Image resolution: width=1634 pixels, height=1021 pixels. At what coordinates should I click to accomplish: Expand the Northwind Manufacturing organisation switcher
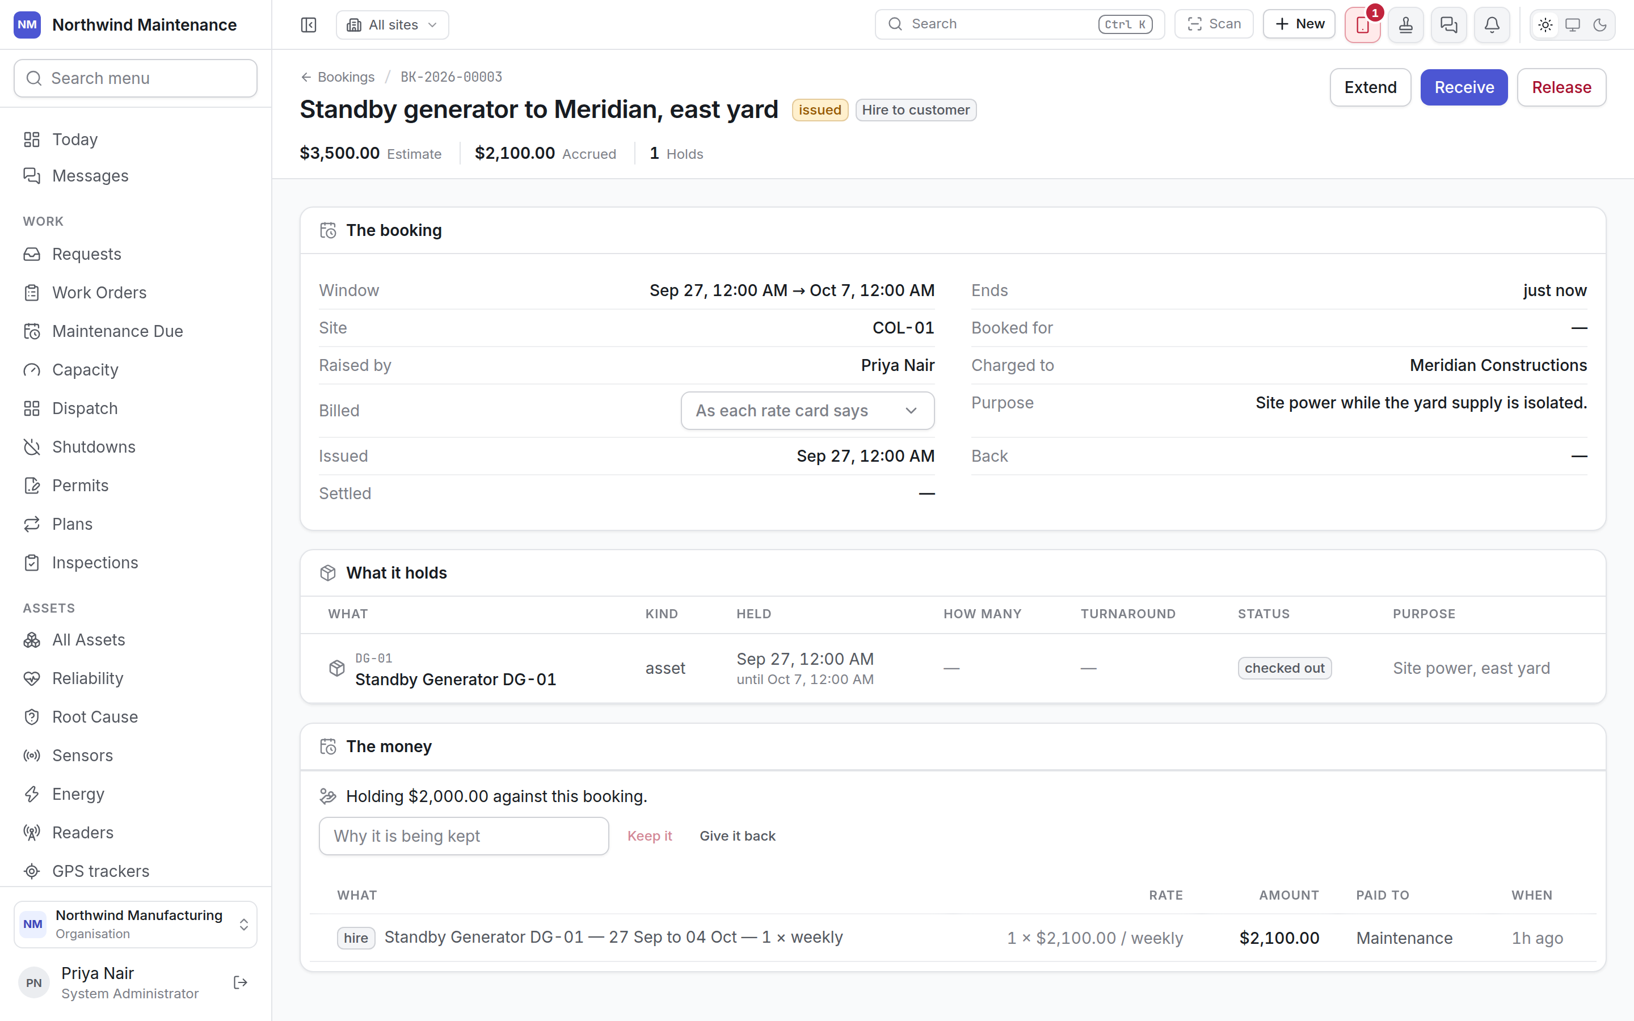(x=136, y=924)
